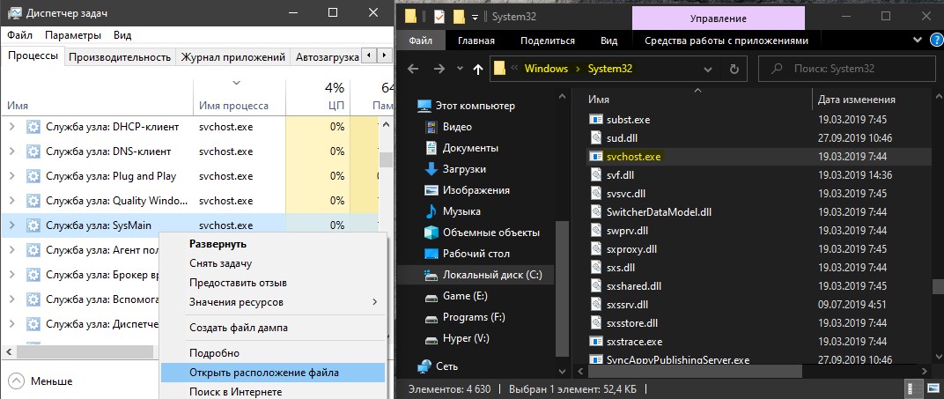This screenshot has height=399, width=944.
Task: Go forward in Explorer navigation
Action: pos(439,69)
